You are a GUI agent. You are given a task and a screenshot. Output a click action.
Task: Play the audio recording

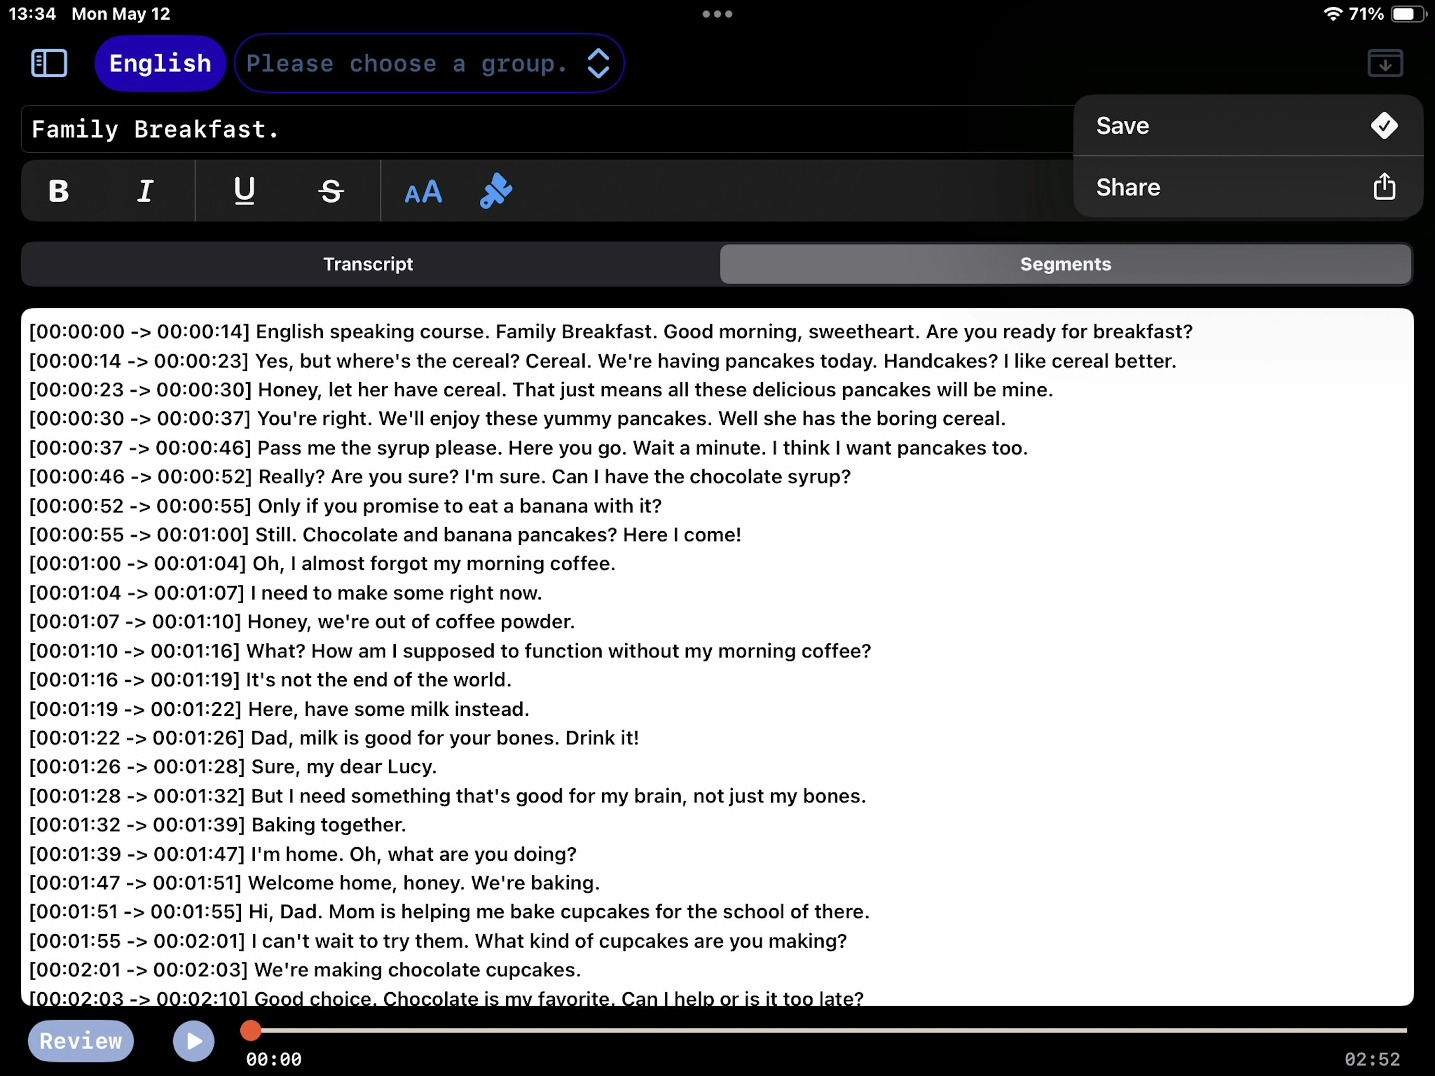(193, 1041)
